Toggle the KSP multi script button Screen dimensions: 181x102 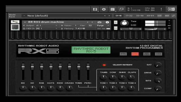tap(160, 16)
